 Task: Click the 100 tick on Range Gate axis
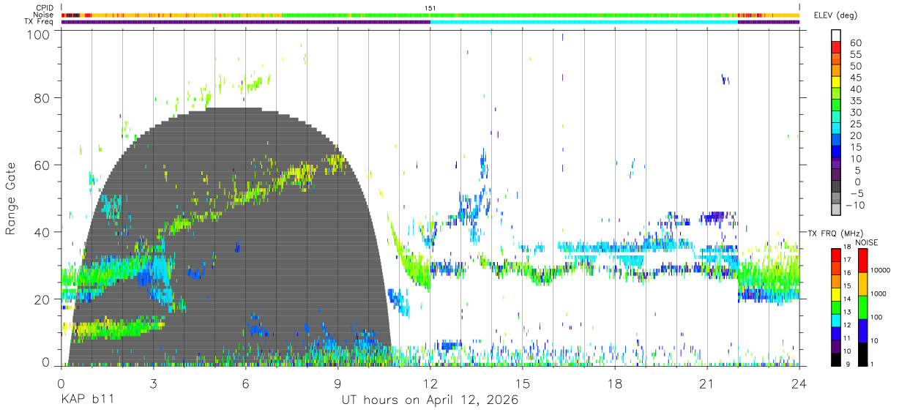tap(40, 34)
